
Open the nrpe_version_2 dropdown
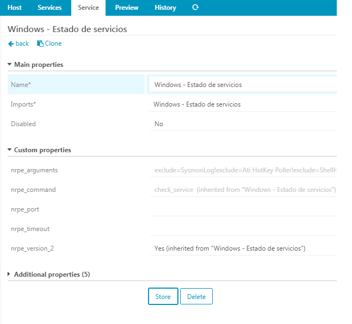[243, 248]
